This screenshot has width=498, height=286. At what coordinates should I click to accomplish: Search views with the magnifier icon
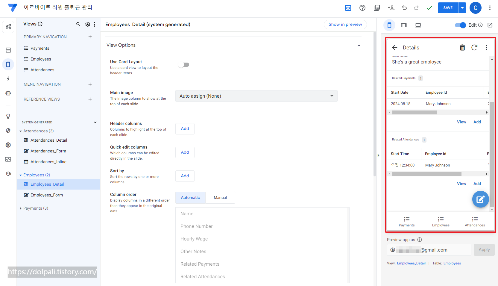tap(78, 24)
